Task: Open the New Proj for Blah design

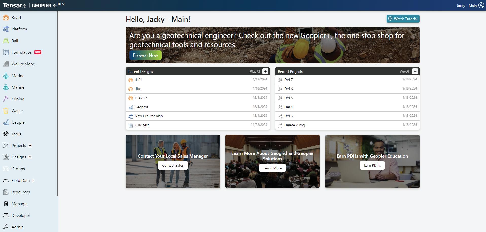Action: (198, 116)
